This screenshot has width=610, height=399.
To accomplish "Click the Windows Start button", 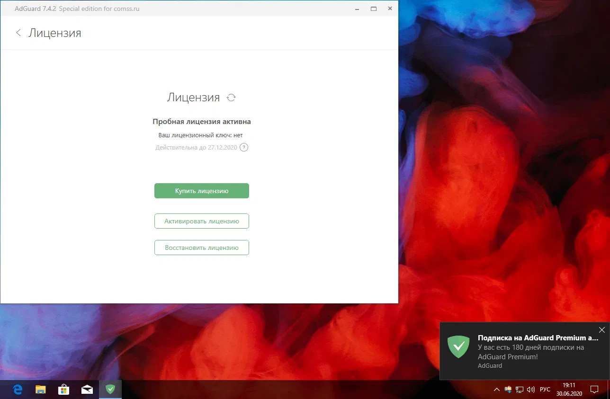I will click(6, 389).
